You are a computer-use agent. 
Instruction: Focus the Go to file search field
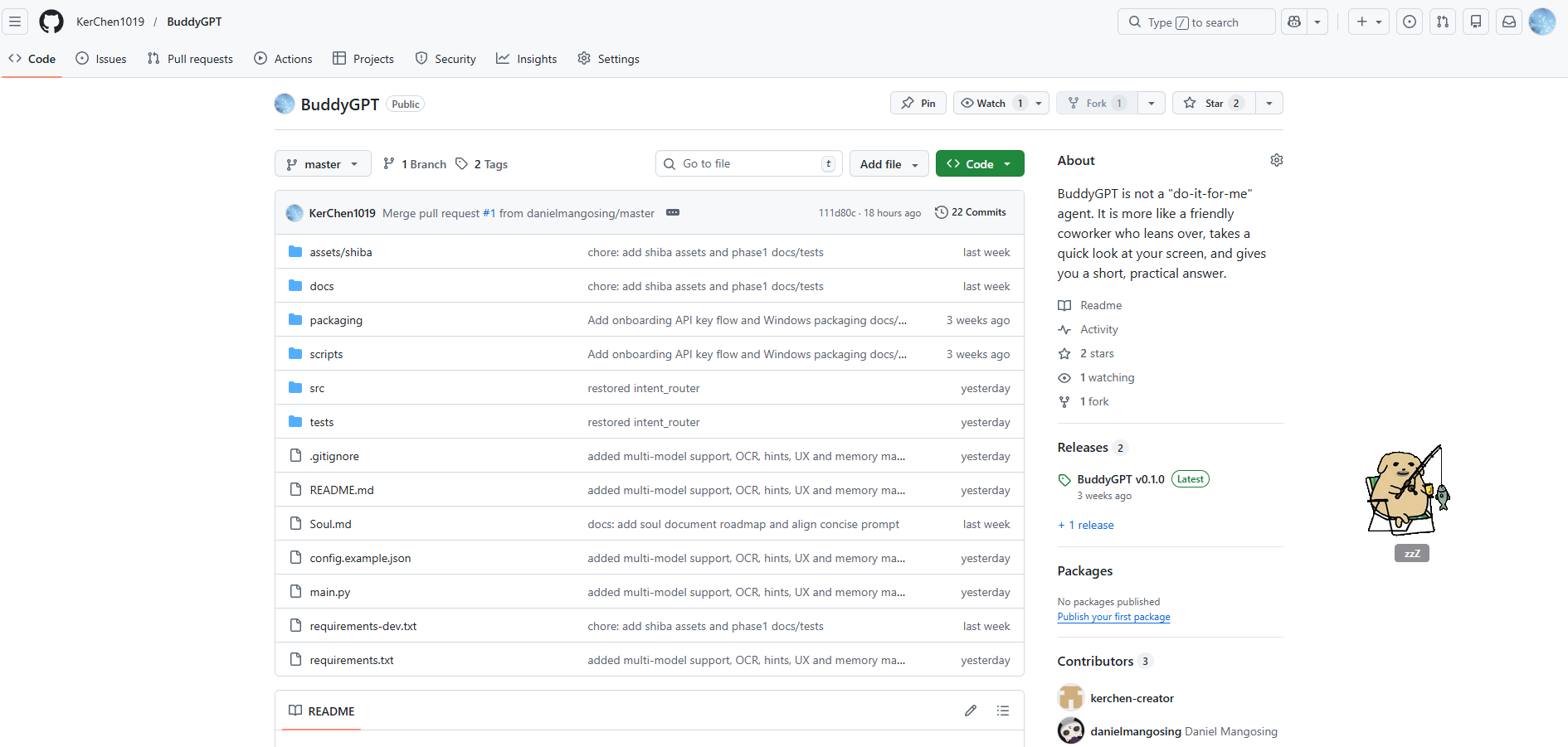coord(749,163)
